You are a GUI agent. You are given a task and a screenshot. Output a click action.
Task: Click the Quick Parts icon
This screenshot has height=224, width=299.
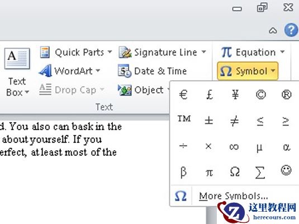(45, 52)
